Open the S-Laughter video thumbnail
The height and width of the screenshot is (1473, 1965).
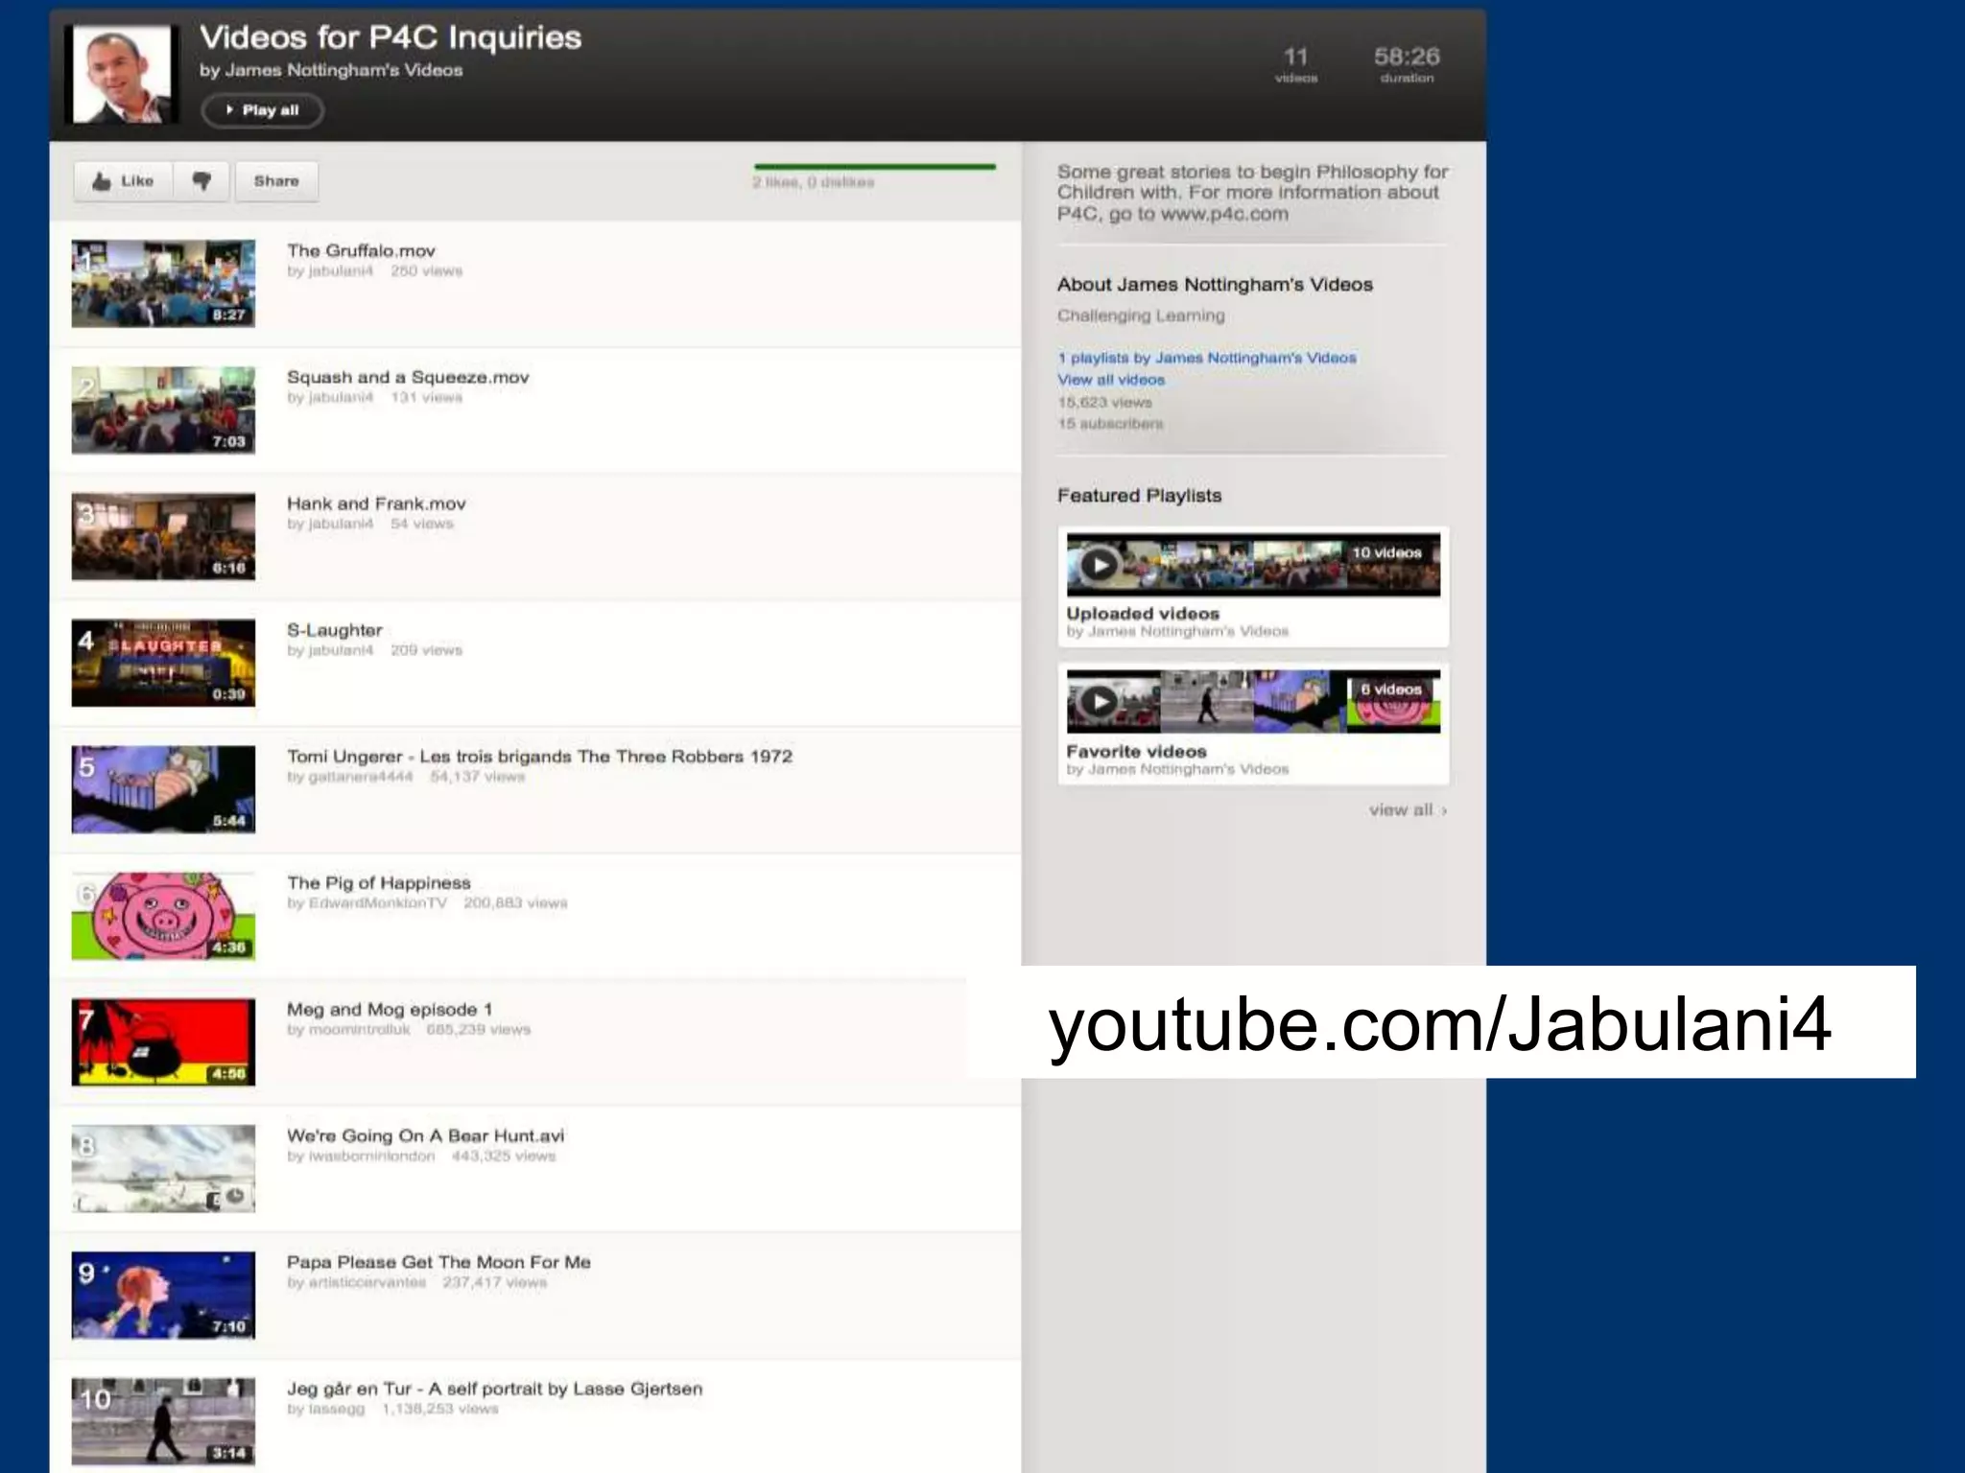pyautogui.click(x=163, y=664)
